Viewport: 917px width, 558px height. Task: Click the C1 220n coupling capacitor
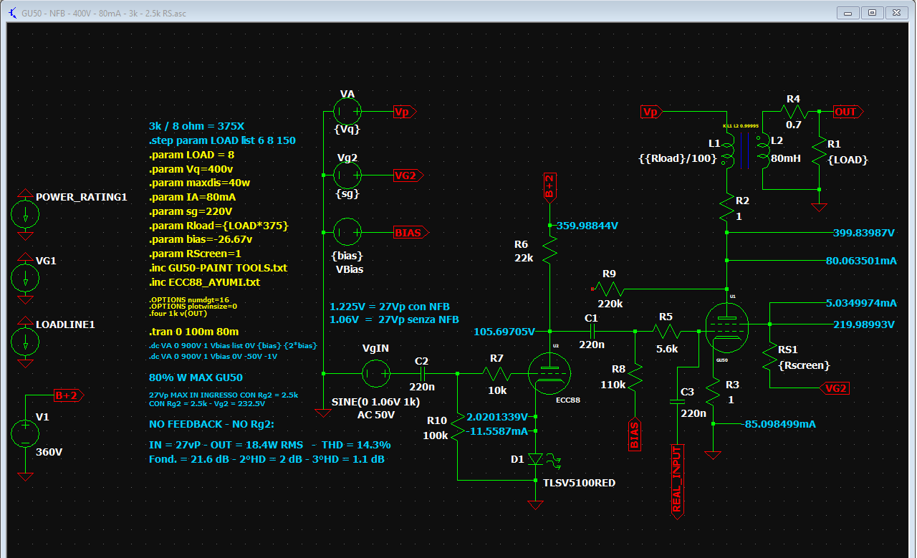pos(592,331)
